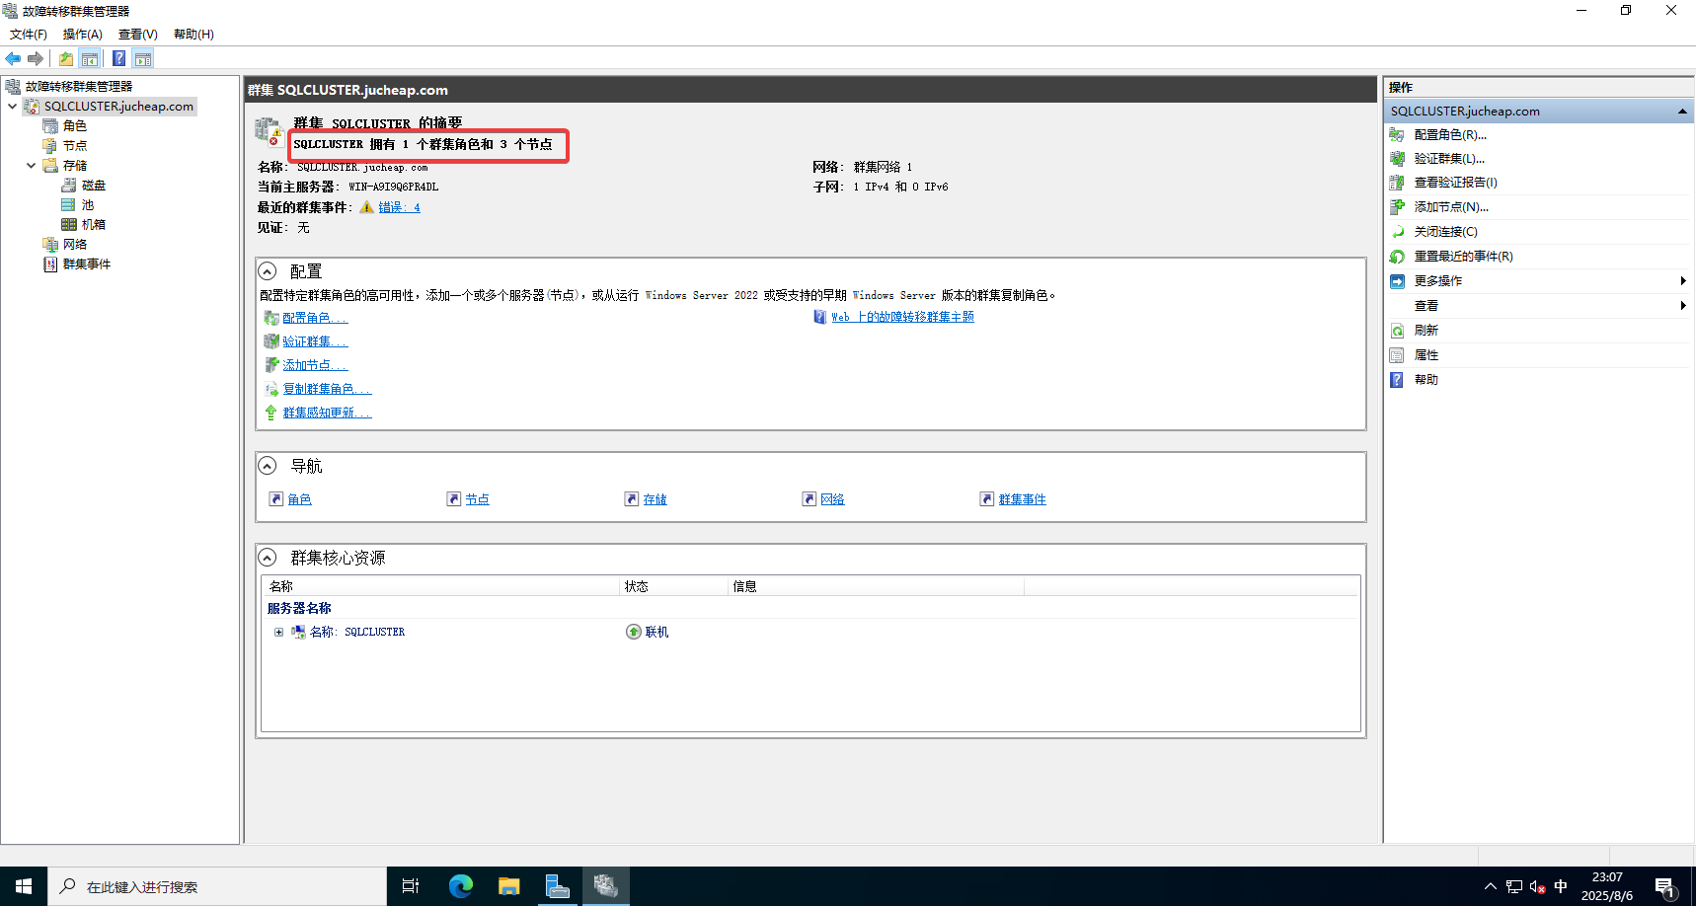Sort by 状态 column header

[674, 586]
